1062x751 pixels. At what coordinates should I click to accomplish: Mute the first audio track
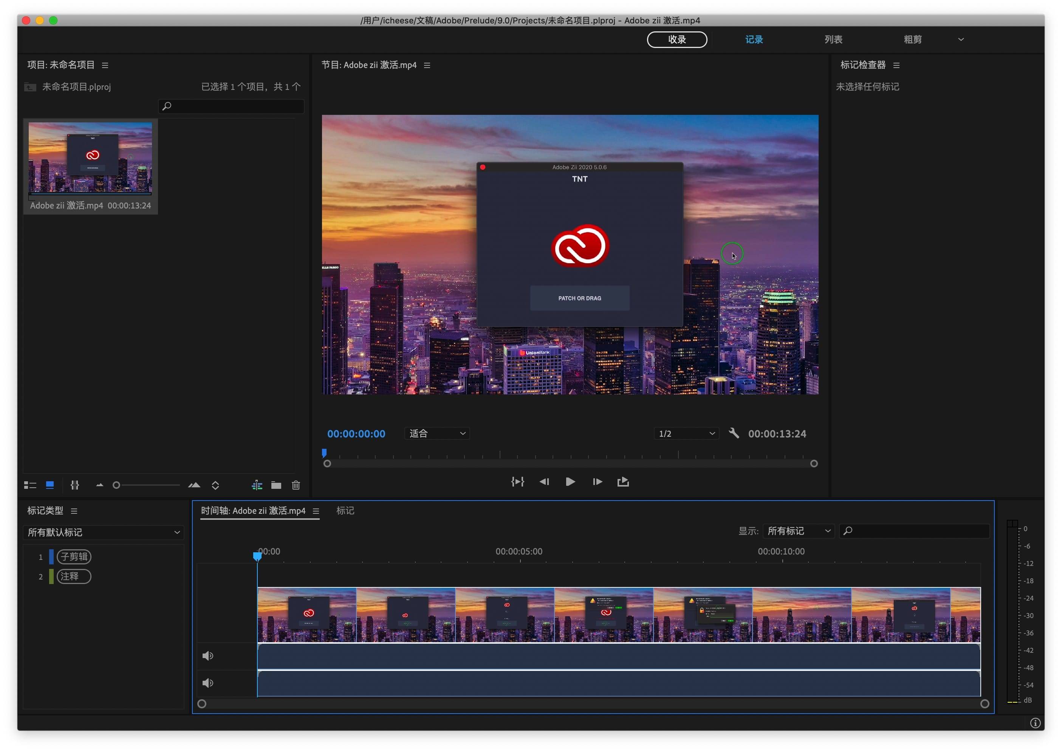[208, 656]
